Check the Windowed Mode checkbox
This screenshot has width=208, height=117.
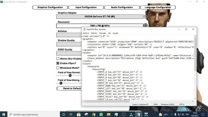58,68
